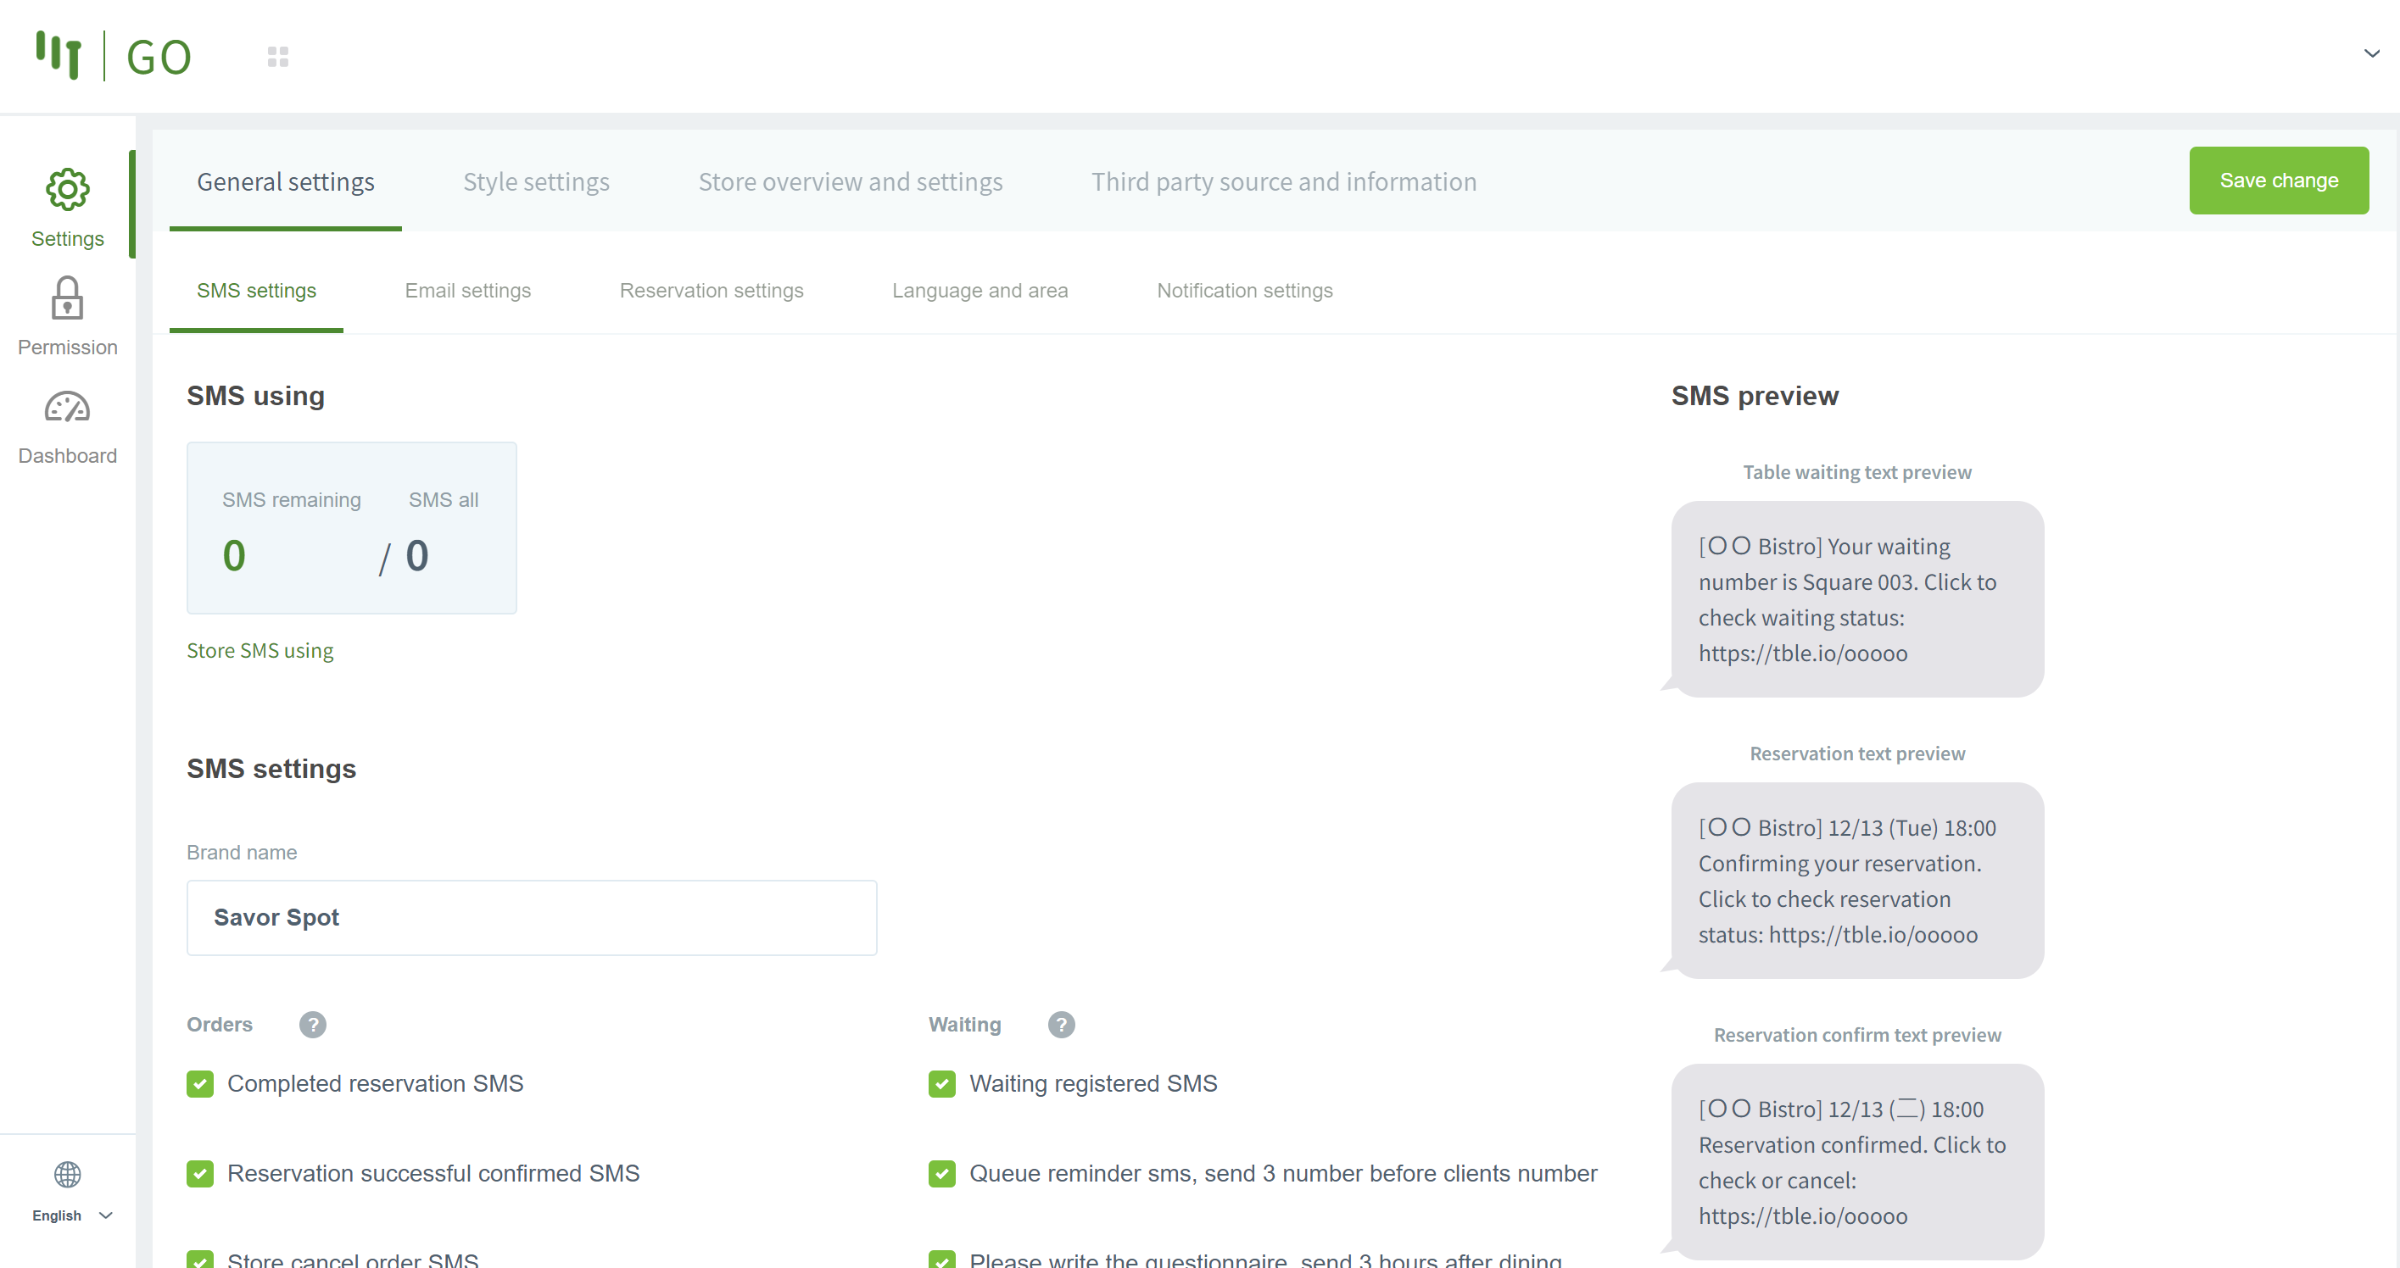This screenshot has width=2400, height=1268.
Task: Open the Email settings sub-tab
Action: click(x=467, y=291)
